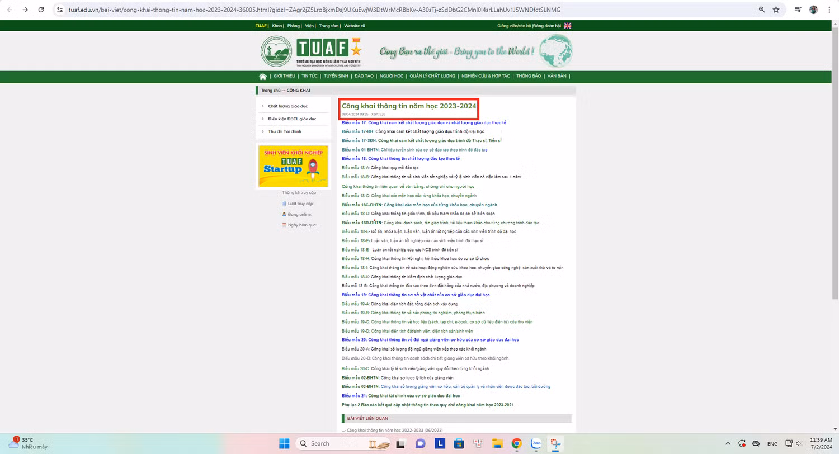Open the NGHIÊN CỨU & HỢP TÁC menu
839x454 pixels.
(486, 76)
